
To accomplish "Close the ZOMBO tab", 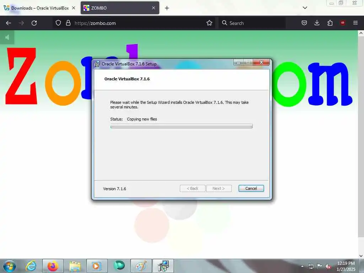I will (x=154, y=8).
